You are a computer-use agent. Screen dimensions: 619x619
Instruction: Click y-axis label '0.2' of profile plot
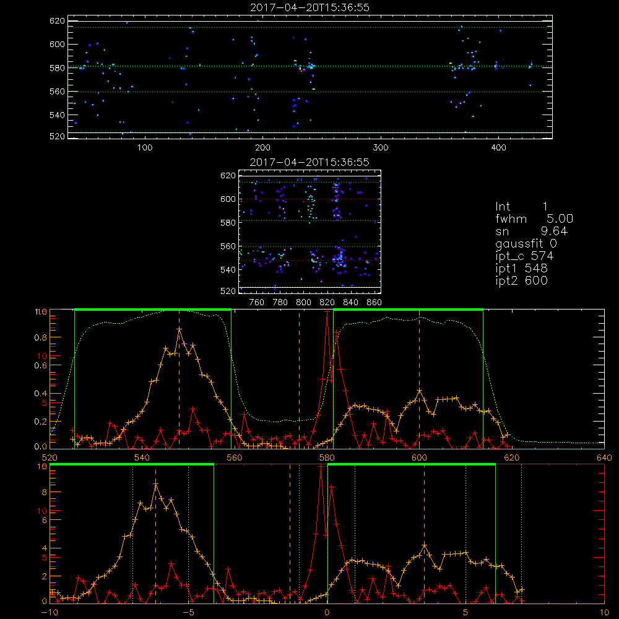coord(41,422)
